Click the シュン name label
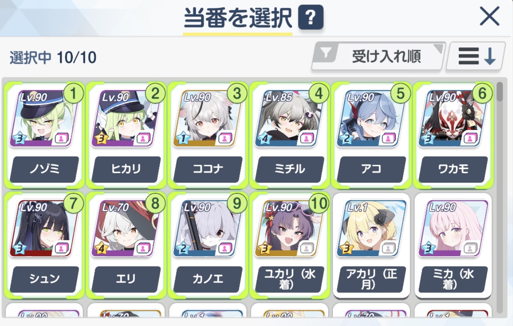 click(x=44, y=279)
